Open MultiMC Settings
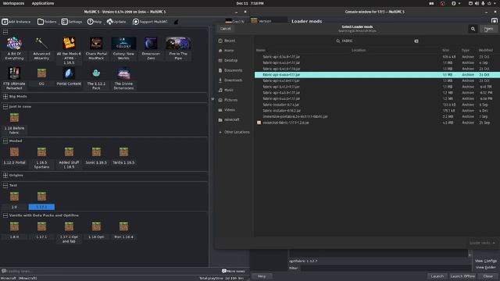The height and width of the screenshot is (281, 500). pyautogui.click(x=72, y=22)
